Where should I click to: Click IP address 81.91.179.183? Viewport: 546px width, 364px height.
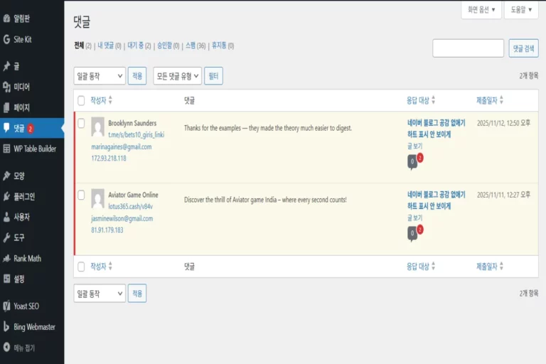pos(107,230)
